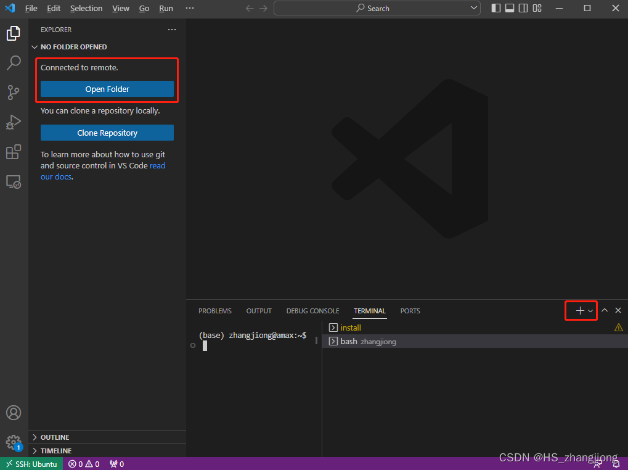Image resolution: width=628 pixels, height=470 pixels.
Task: Click the forwarded ports indicator in status bar
Action: pyautogui.click(x=116, y=464)
